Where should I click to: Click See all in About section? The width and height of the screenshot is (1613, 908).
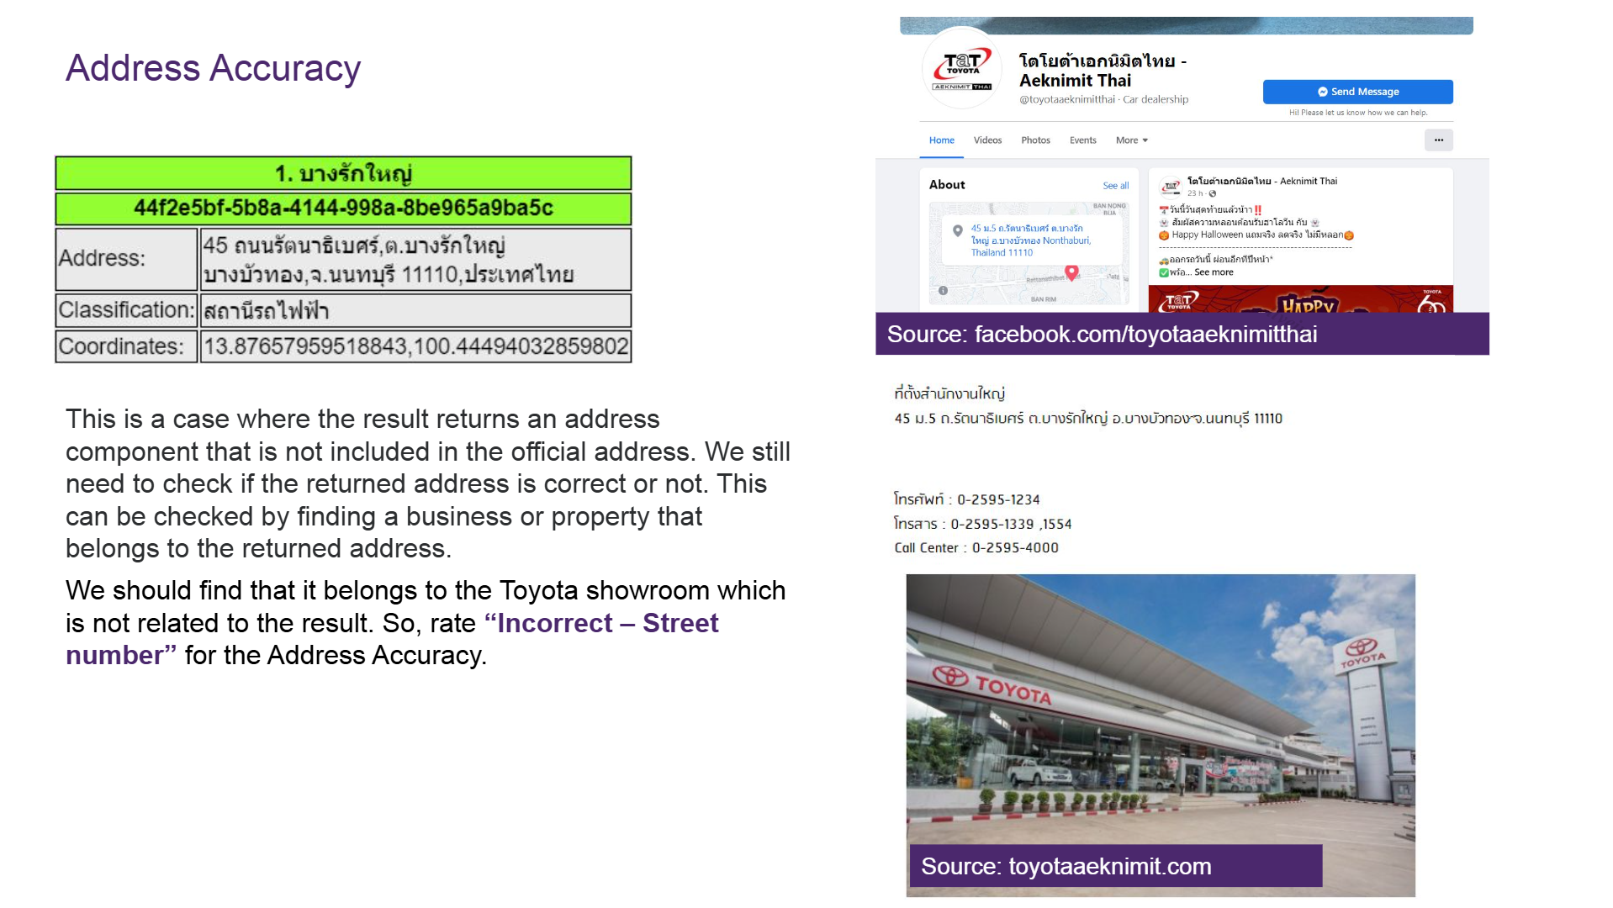click(1115, 186)
